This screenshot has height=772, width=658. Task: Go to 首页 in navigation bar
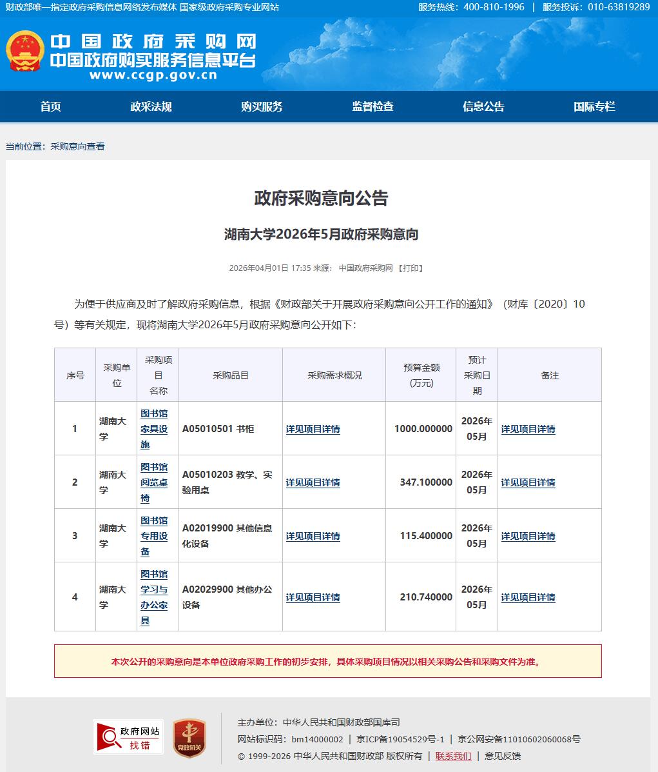point(51,106)
